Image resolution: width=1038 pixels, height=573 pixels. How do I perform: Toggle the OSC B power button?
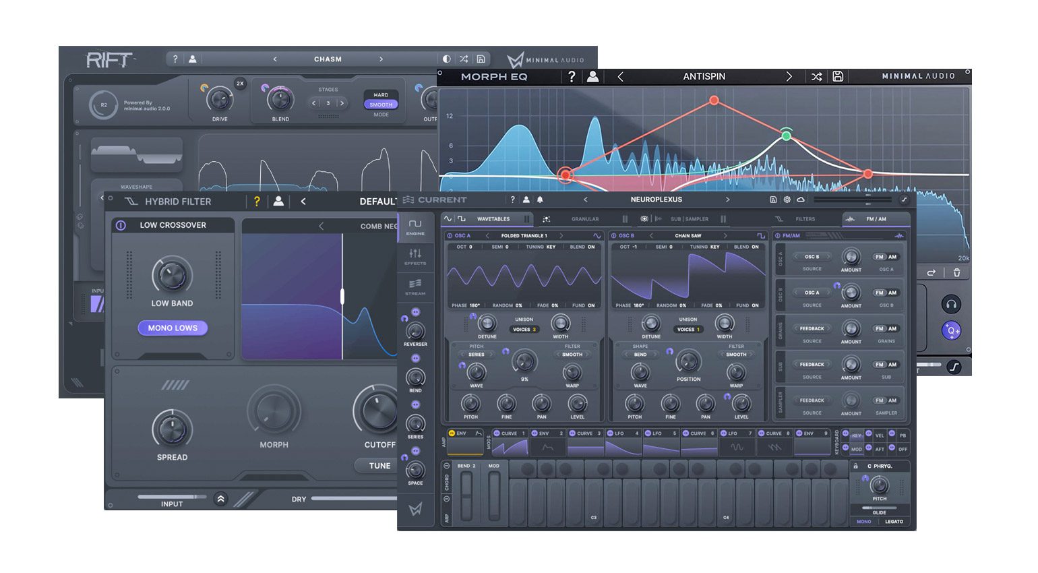[x=613, y=236]
